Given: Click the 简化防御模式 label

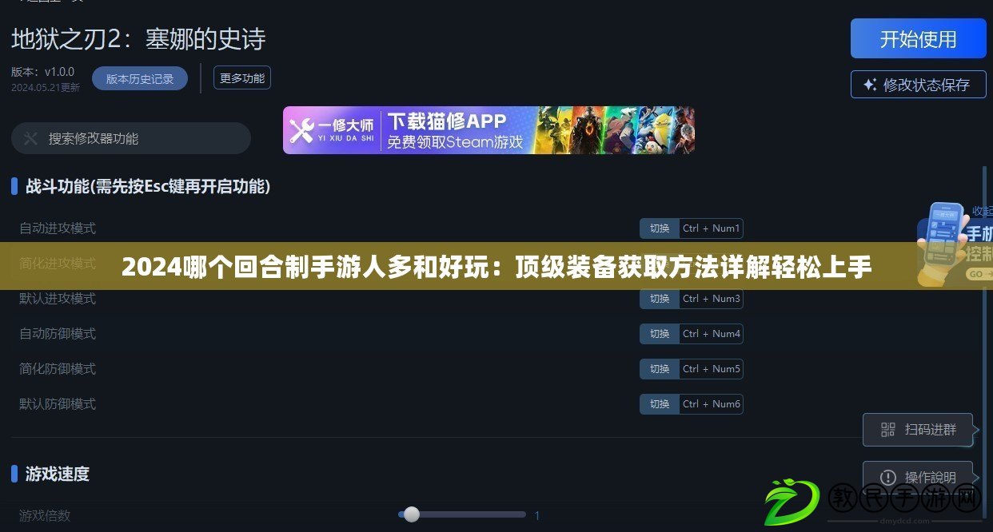Looking at the screenshot, I should pos(58,369).
